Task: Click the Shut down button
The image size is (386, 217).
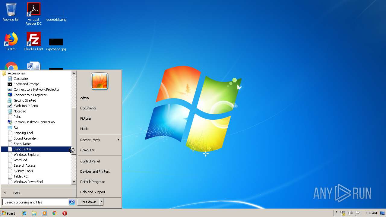Action: click(x=88, y=202)
